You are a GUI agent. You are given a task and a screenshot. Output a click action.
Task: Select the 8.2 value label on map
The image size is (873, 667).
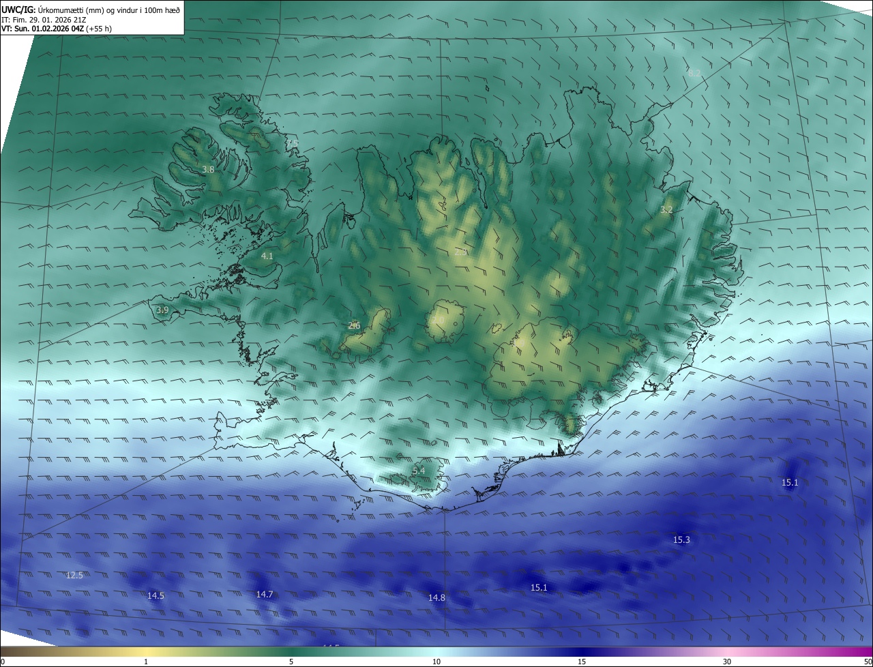694,73
